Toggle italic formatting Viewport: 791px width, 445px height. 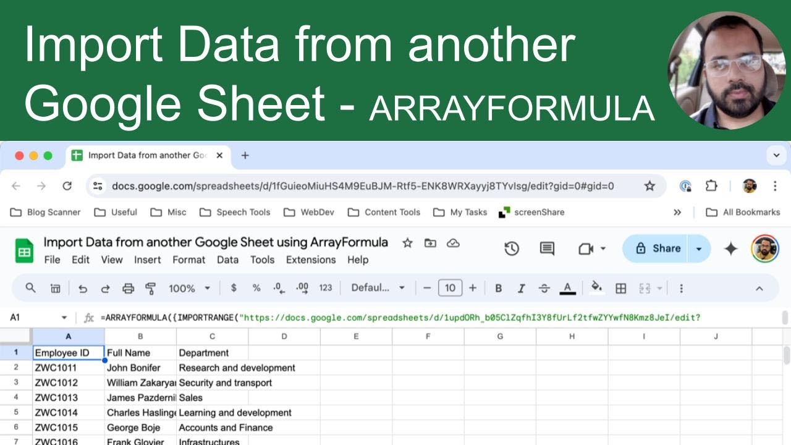pyautogui.click(x=521, y=288)
